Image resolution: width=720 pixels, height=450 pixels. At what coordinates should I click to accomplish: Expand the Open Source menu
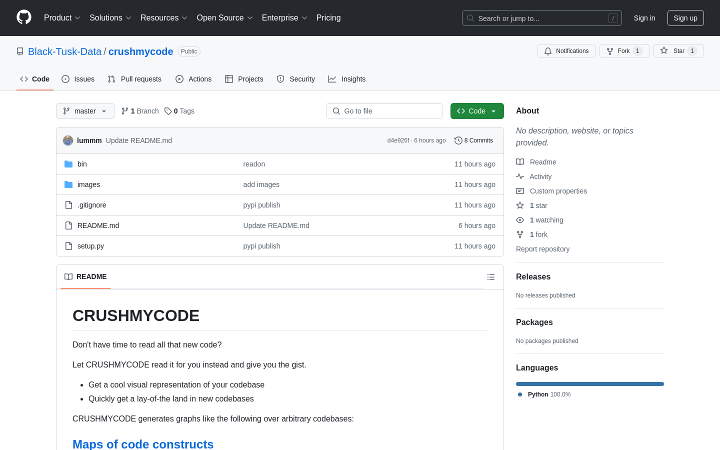(225, 18)
